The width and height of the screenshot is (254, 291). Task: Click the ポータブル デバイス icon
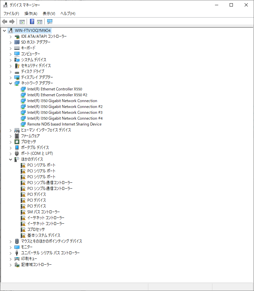click(17, 148)
